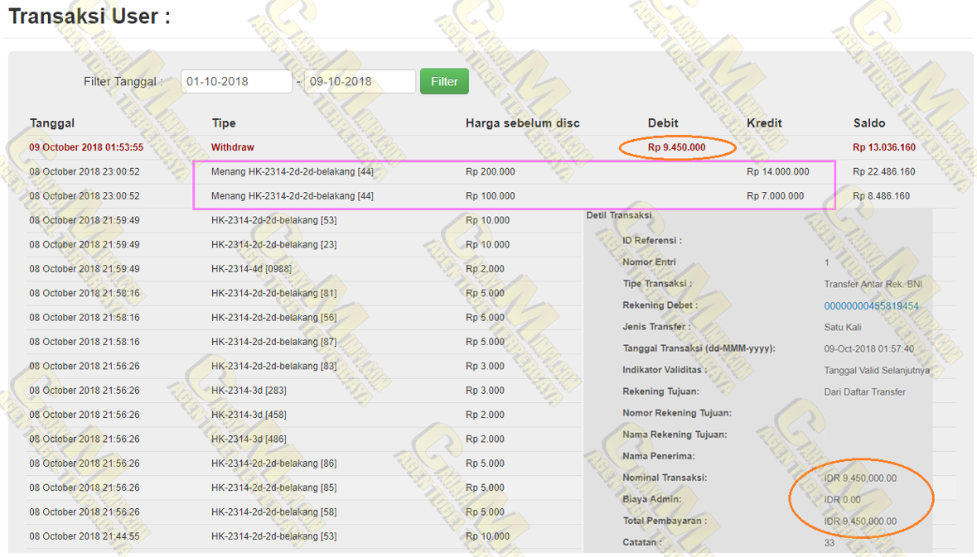
Task: Select the HK-2314-3d [458] transaction entry
Action: point(249,415)
